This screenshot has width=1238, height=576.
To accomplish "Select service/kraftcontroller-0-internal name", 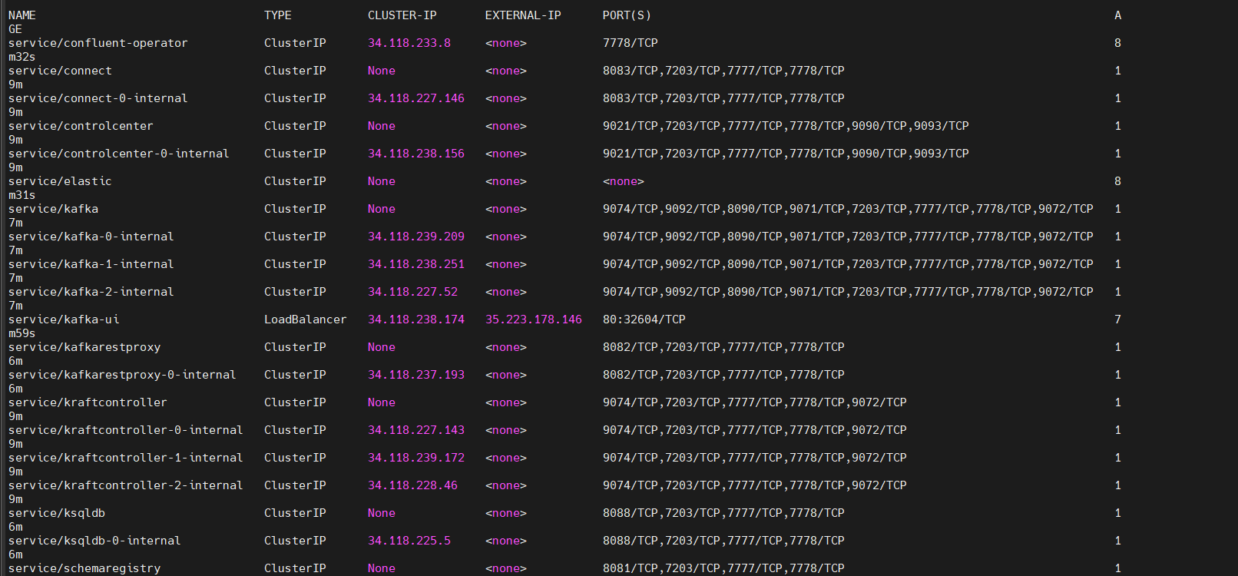I will 126,430.
